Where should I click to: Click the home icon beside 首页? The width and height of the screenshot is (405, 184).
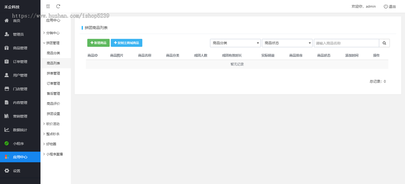(x=6, y=21)
